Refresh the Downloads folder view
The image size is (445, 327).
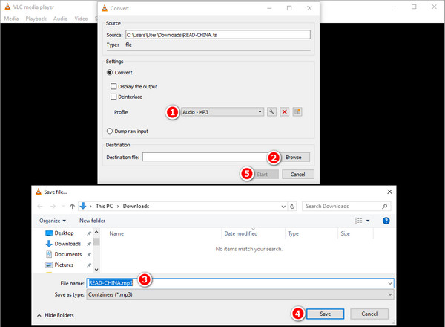point(292,206)
